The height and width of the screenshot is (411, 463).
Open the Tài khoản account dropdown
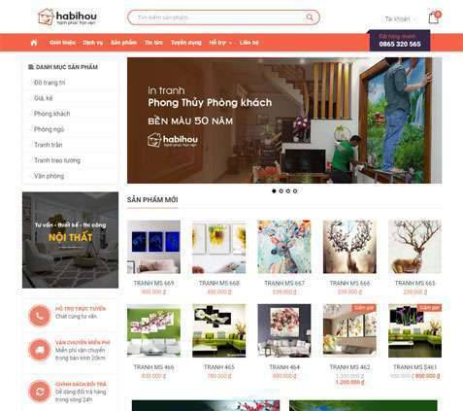(400, 19)
